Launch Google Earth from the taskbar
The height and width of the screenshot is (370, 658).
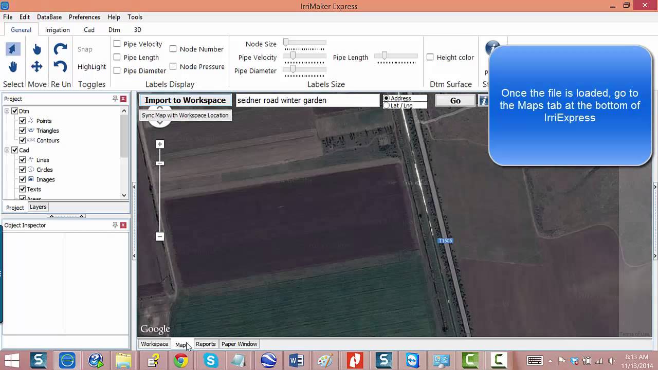tap(268, 361)
